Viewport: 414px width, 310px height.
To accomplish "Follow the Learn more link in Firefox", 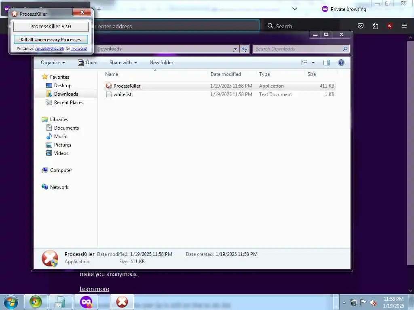I will pyautogui.click(x=94, y=289).
